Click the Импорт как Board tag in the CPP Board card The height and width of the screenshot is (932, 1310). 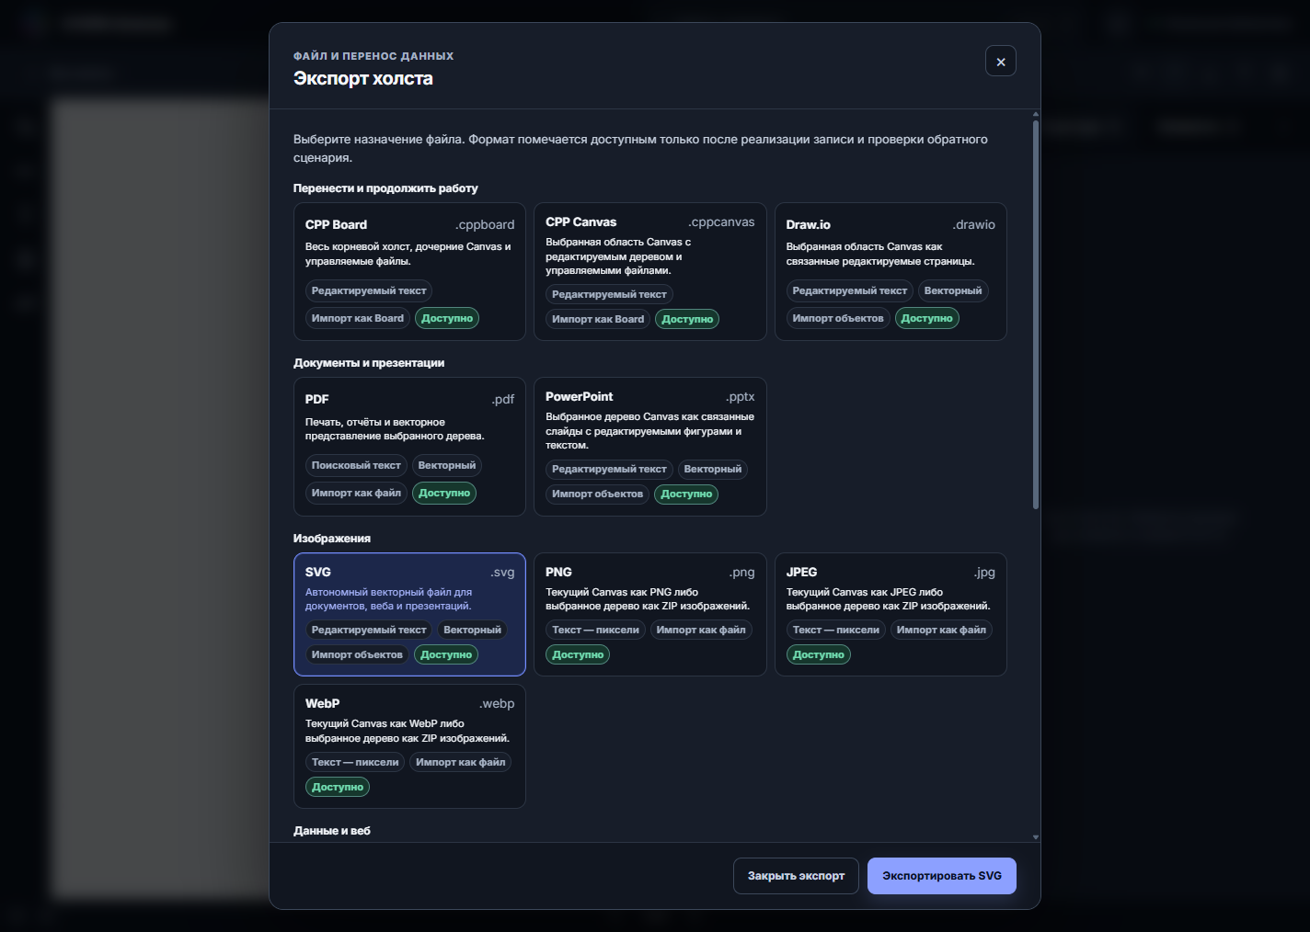(358, 318)
